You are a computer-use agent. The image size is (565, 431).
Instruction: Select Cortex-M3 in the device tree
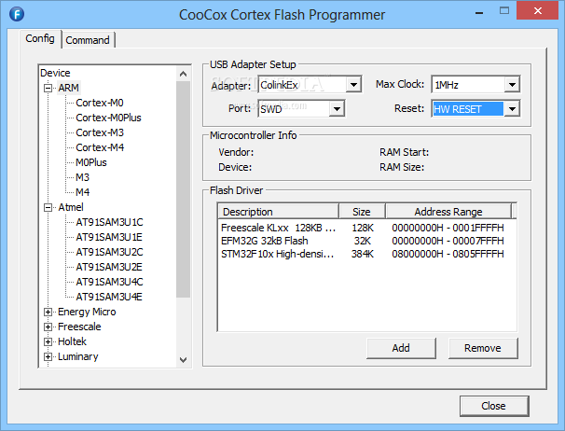pyautogui.click(x=100, y=132)
